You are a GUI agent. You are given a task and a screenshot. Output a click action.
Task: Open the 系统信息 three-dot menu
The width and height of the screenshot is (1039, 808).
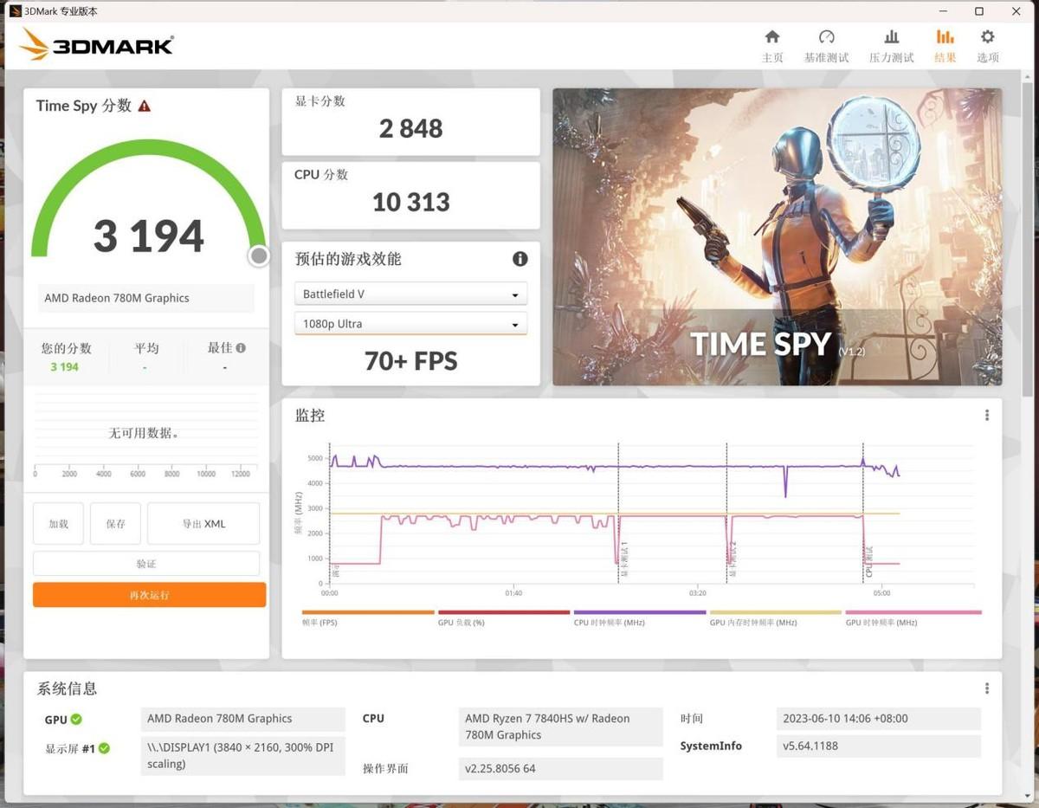point(987,688)
